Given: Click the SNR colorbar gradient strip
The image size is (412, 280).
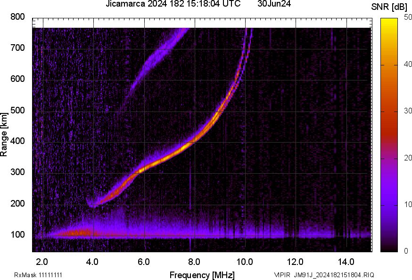Looking at the screenshot, I should (x=389, y=135).
